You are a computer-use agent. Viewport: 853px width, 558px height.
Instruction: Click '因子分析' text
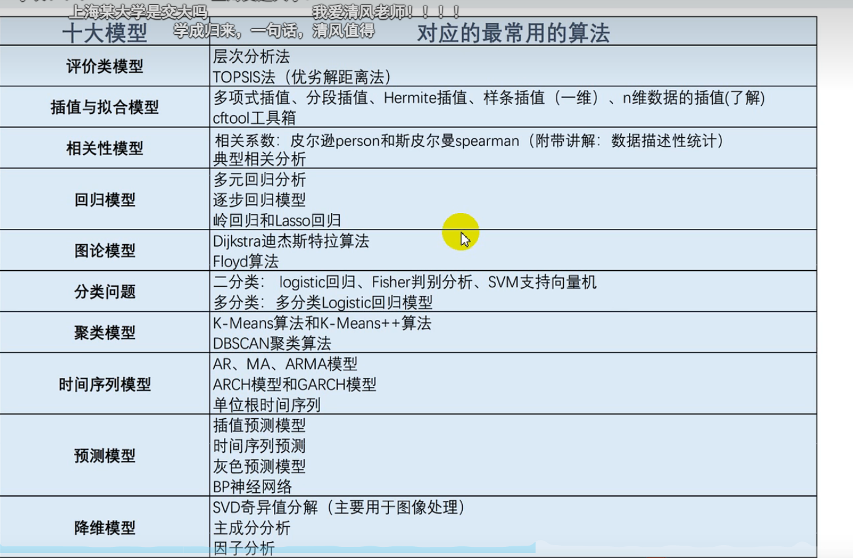(x=244, y=548)
